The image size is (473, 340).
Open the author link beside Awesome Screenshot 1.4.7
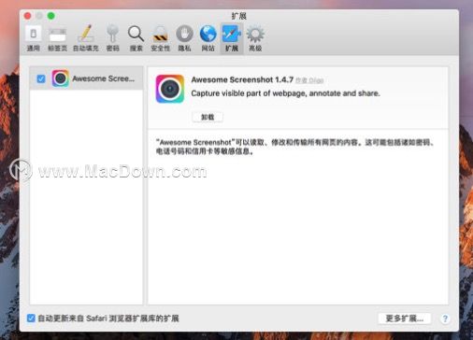309,80
